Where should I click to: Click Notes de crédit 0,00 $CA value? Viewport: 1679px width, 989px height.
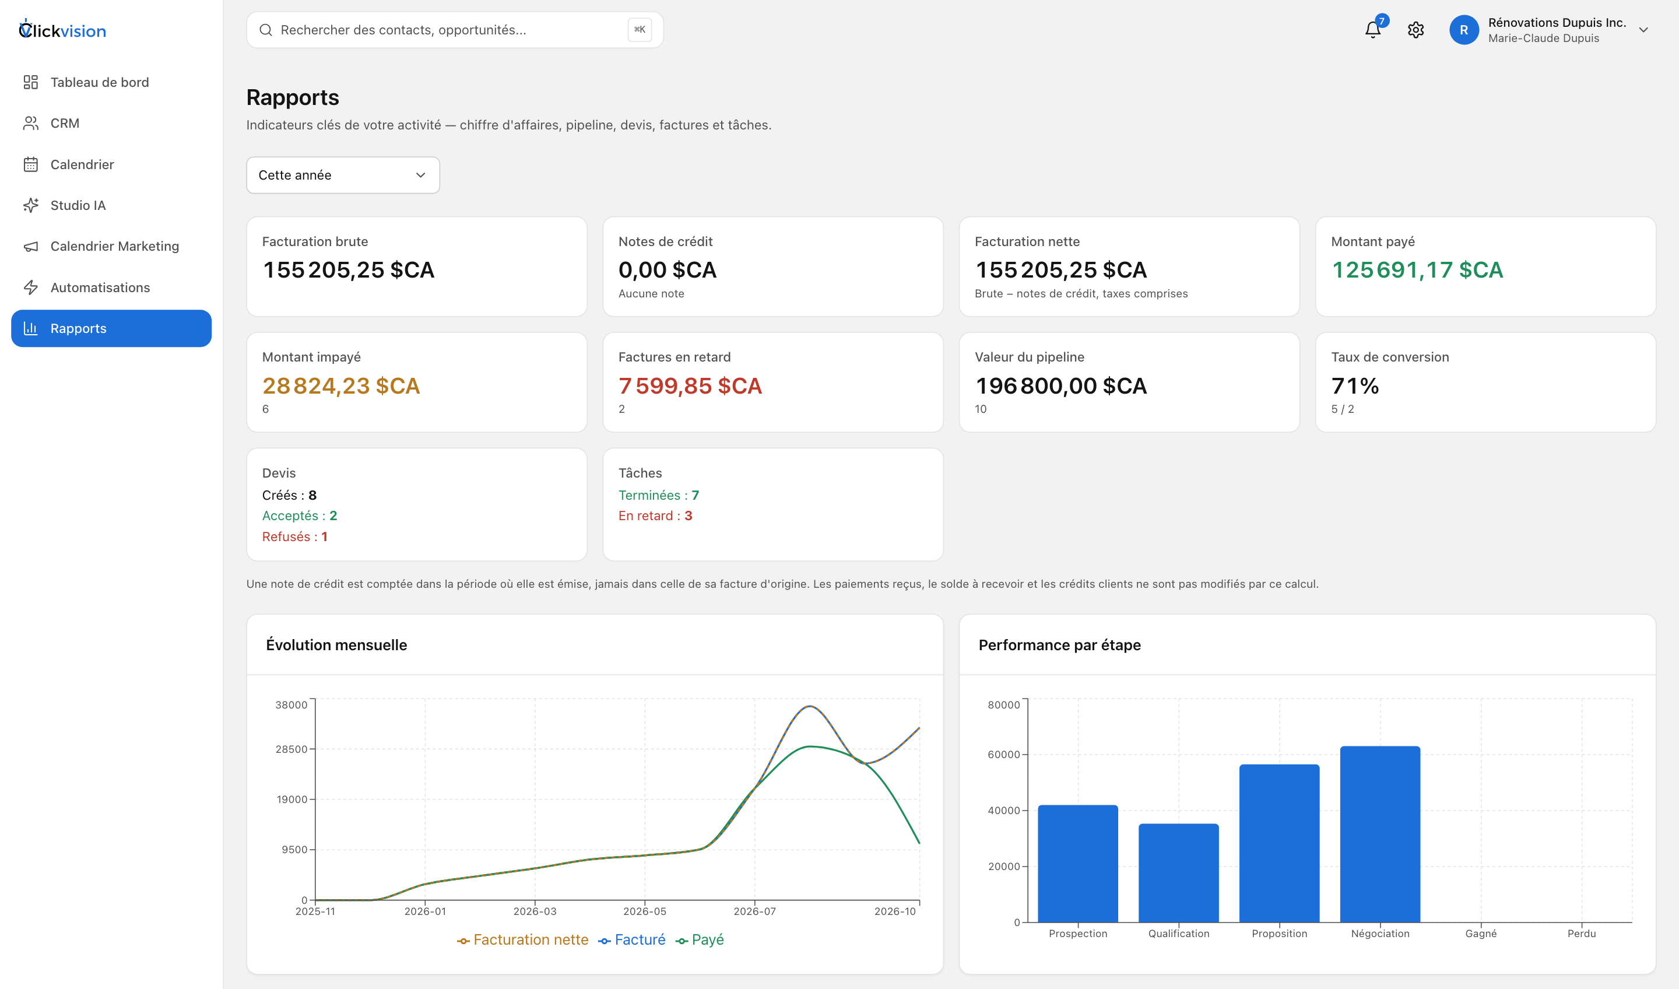(x=668, y=270)
